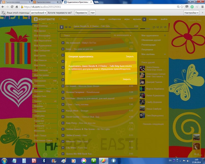
Task: Click the previous track button in the player
Action: (66, 27)
